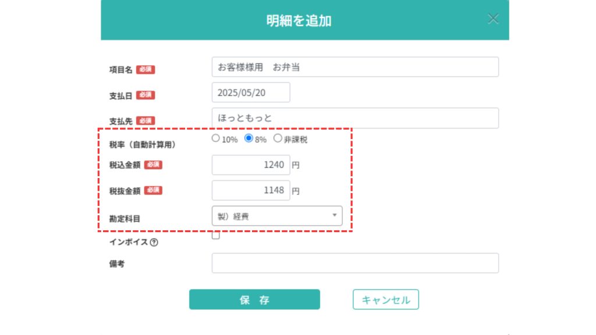Image resolution: width=596 pixels, height=335 pixels.
Task: Click the 税率（自動計算用） label
Action: click(x=143, y=145)
